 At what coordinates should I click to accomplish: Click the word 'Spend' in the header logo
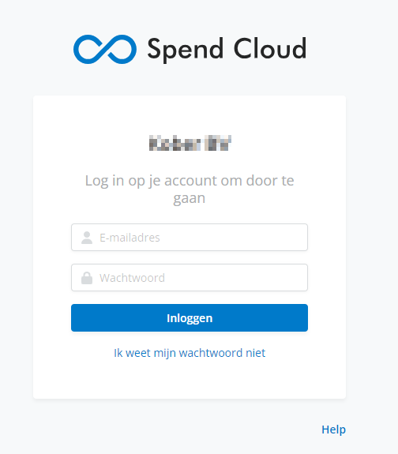point(186,50)
